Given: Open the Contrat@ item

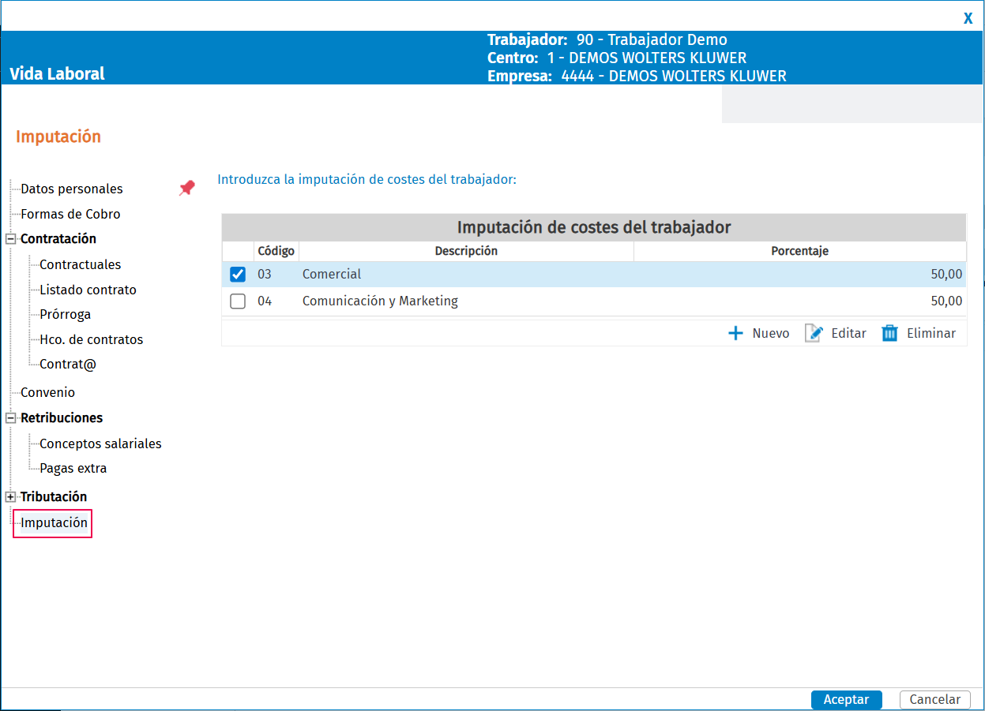Looking at the screenshot, I should tap(68, 365).
